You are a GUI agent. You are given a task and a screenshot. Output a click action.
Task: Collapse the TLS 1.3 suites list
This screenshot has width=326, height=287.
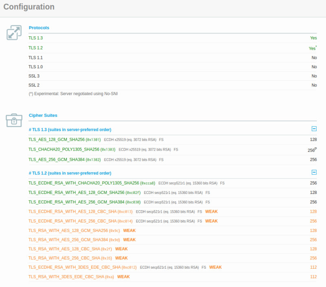click(x=314, y=129)
